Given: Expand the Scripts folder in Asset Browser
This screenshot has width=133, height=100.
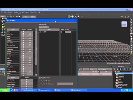Looking at the screenshot, I should (x=114, y=72).
